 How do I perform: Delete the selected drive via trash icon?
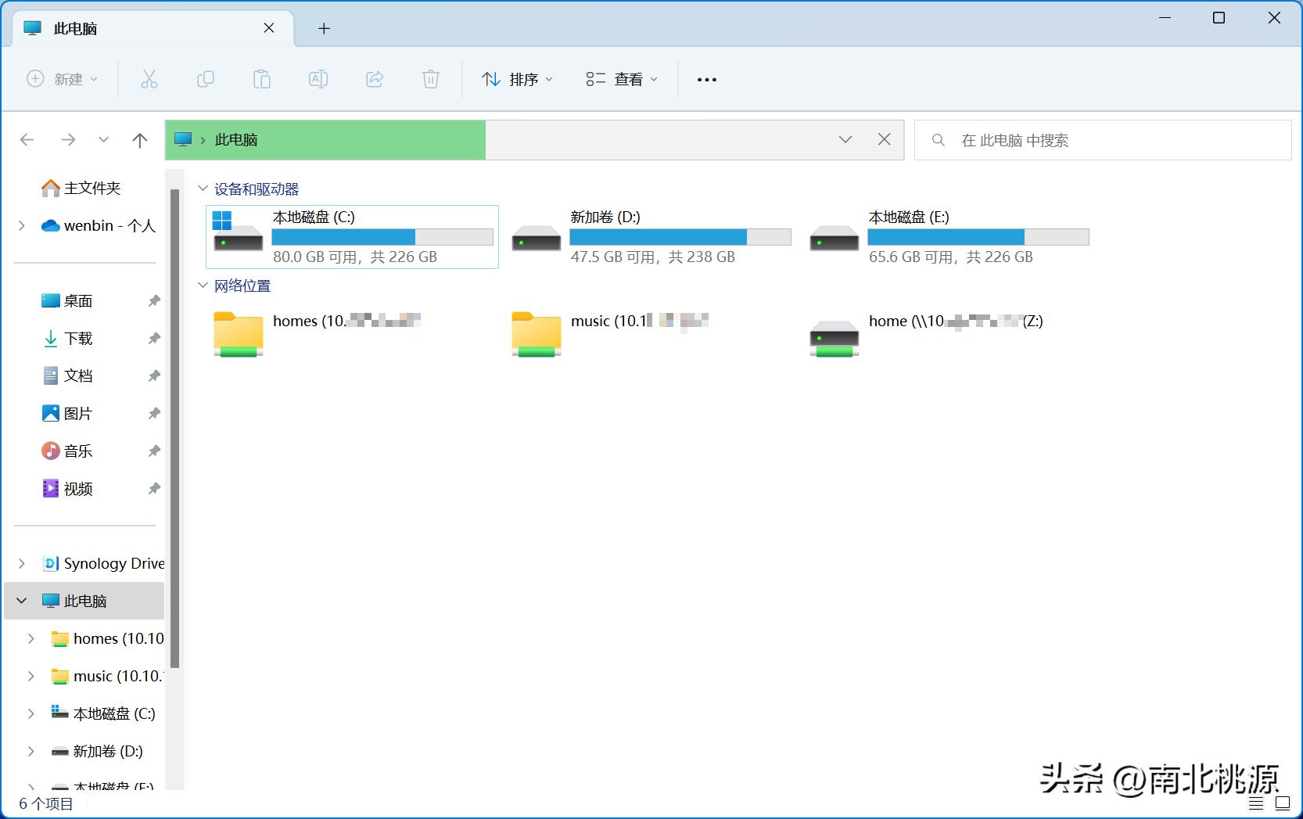point(431,79)
